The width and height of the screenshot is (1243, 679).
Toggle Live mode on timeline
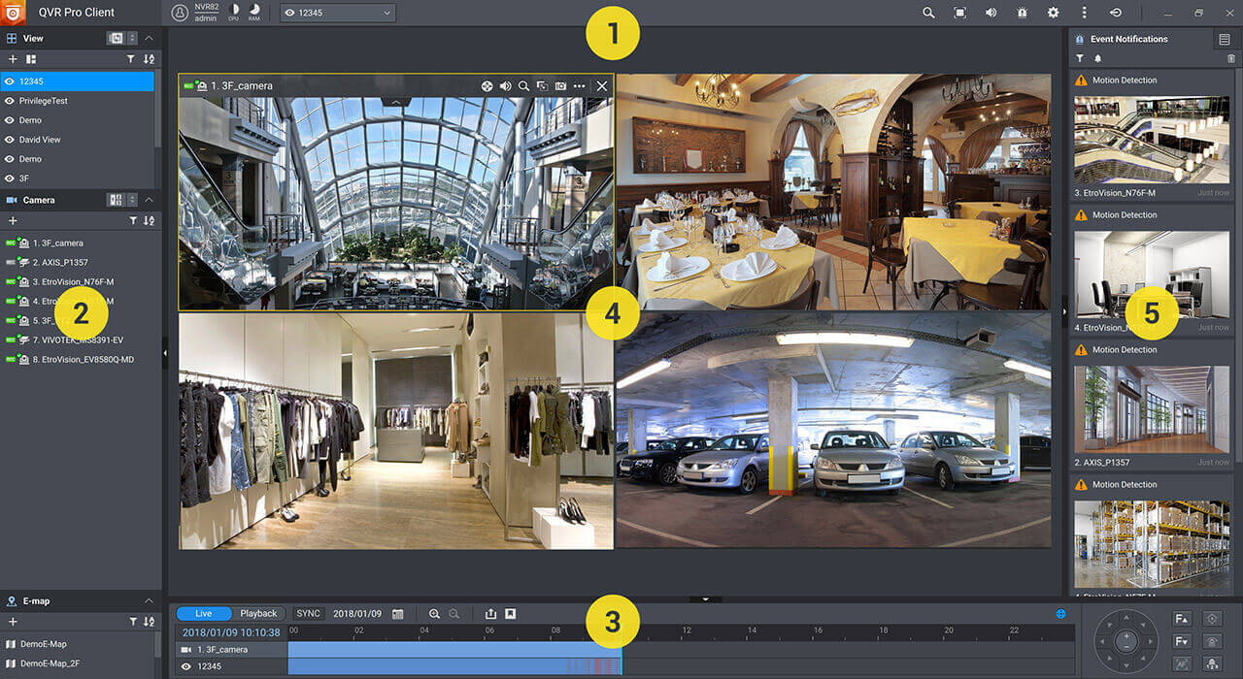204,613
